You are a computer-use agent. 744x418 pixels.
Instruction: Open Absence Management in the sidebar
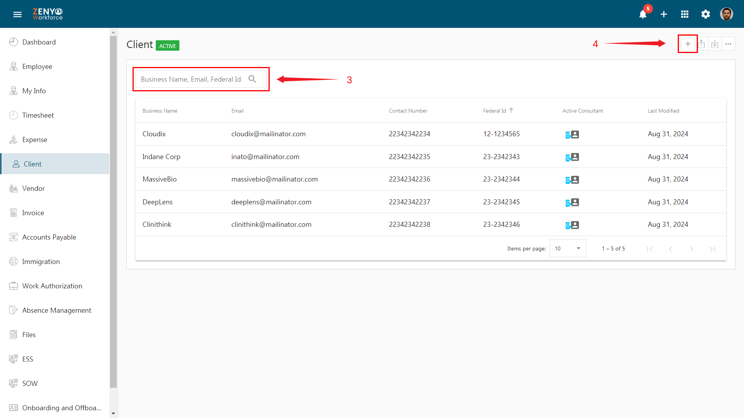55,310
